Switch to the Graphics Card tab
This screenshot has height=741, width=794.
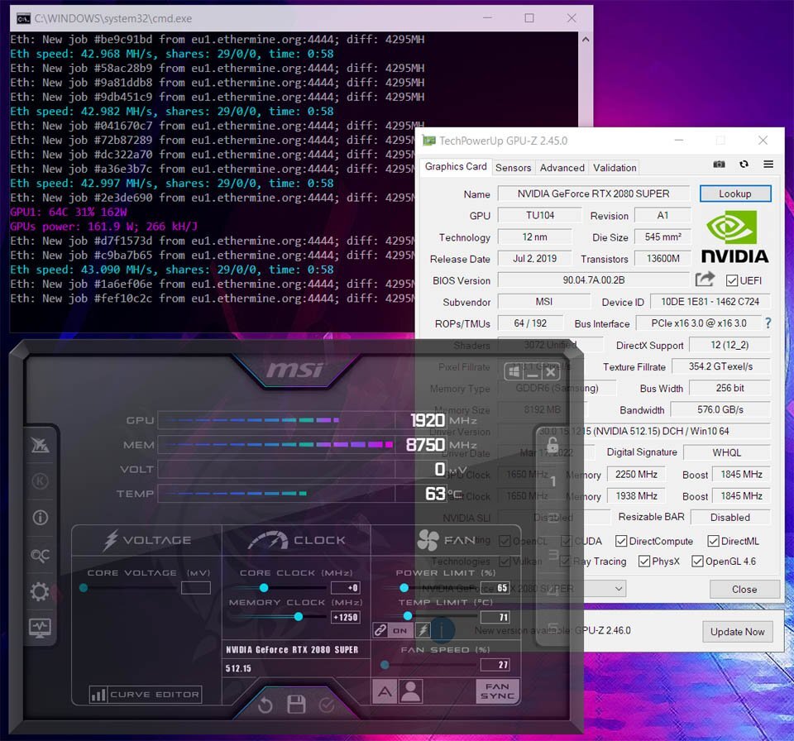[456, 166]
